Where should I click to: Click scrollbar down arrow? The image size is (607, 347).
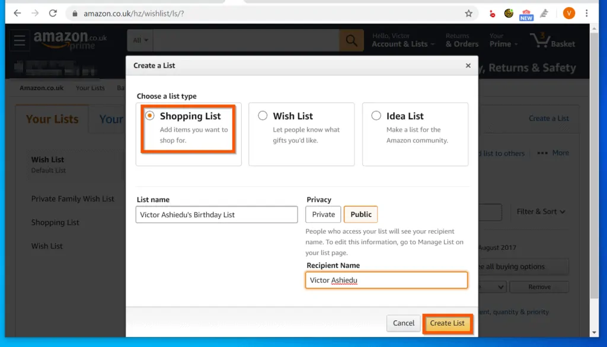(594, 333)
